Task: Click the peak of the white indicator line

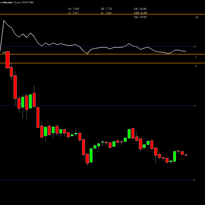Action: (x=4, y=20)
